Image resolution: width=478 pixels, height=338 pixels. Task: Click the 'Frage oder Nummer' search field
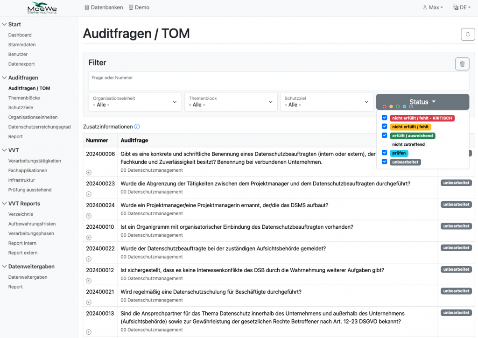pos(279,82)
